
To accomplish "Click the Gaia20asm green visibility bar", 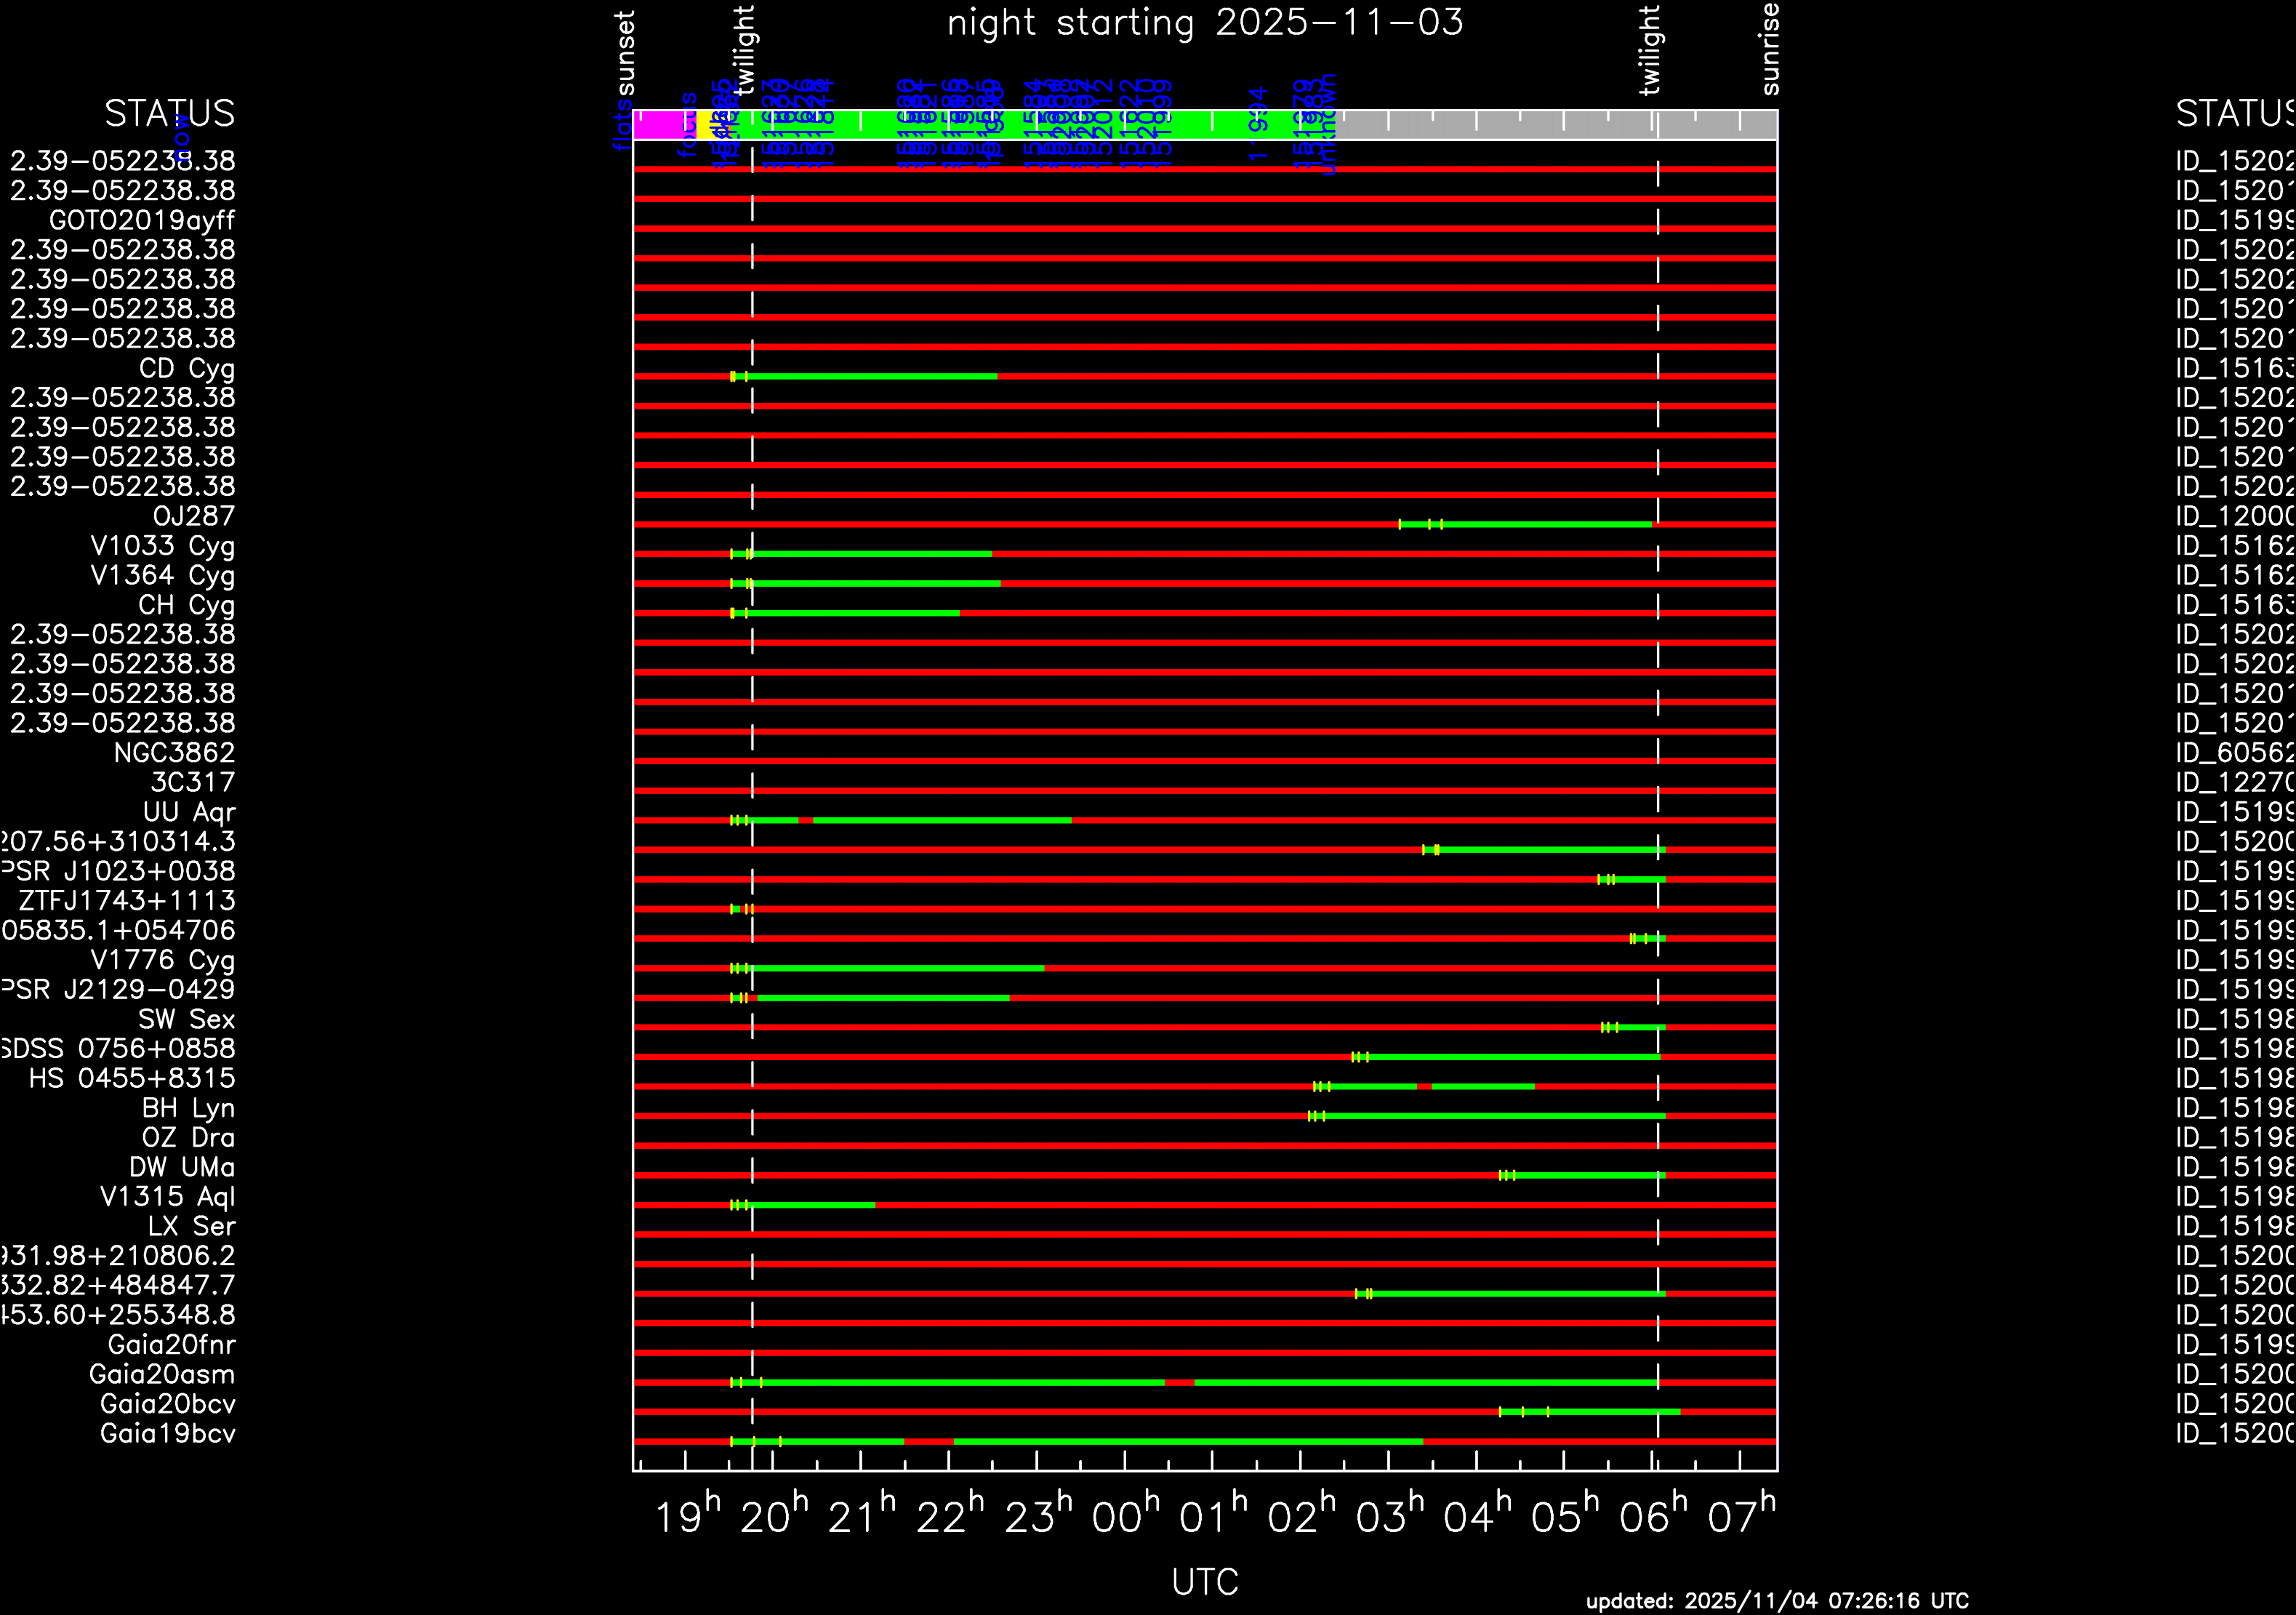I will (960, 1383).
